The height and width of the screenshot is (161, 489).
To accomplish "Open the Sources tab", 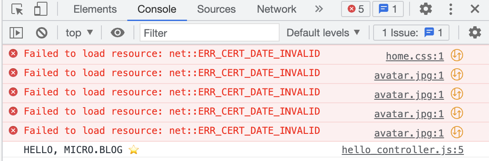I will [x=216, y=9].
